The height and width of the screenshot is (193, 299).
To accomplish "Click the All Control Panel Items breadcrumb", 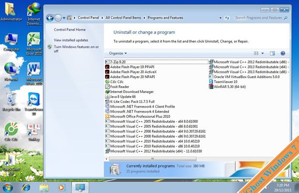I will point(123,18).
